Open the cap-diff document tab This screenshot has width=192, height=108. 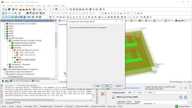tap(179, 21)
